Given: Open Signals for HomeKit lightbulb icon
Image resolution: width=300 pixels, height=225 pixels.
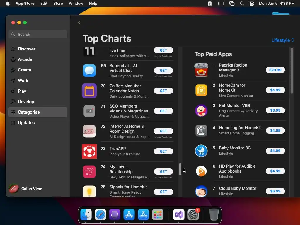Looking at the screenshot, I should pos(89,191).
